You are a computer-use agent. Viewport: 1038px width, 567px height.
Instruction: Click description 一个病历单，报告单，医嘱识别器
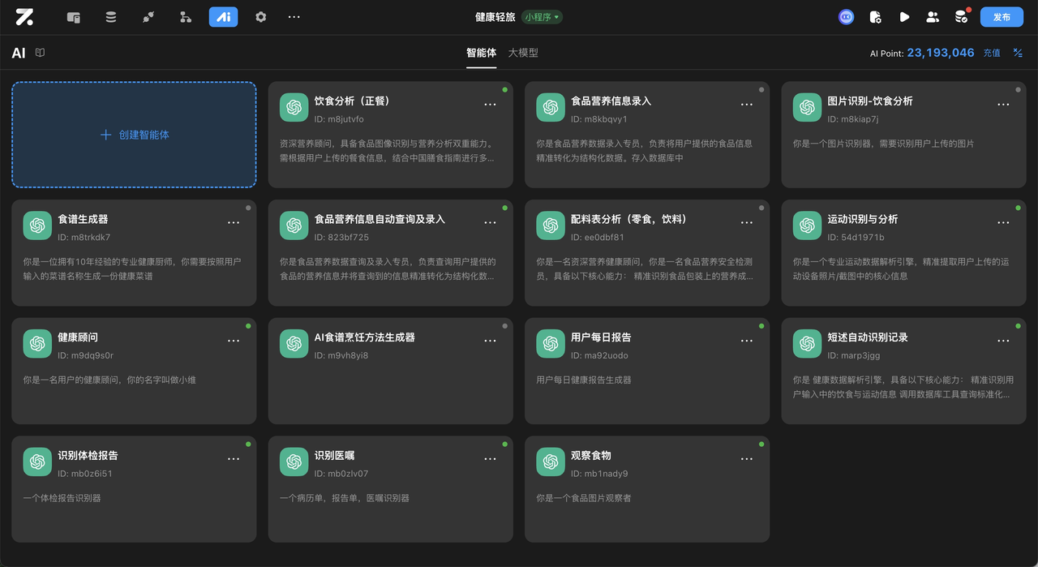click(345, 498)
